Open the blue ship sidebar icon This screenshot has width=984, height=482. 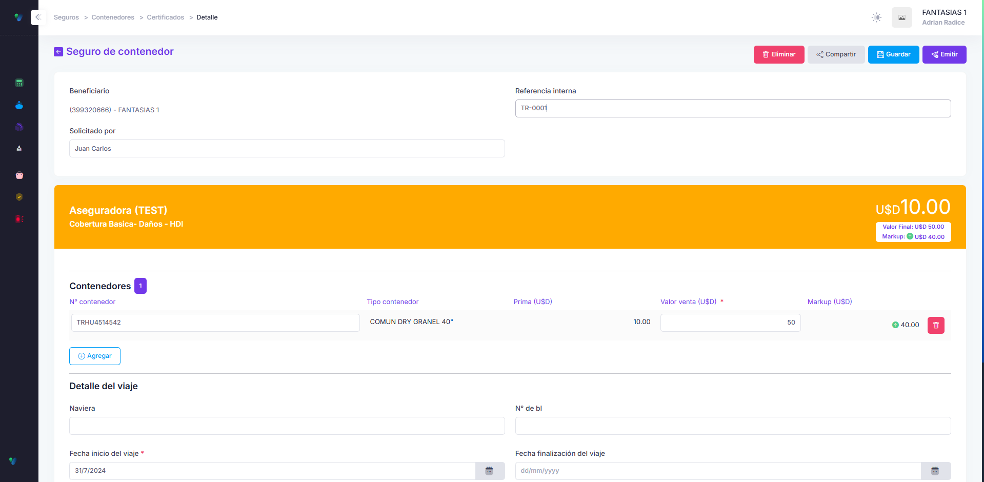pos(19,106)
